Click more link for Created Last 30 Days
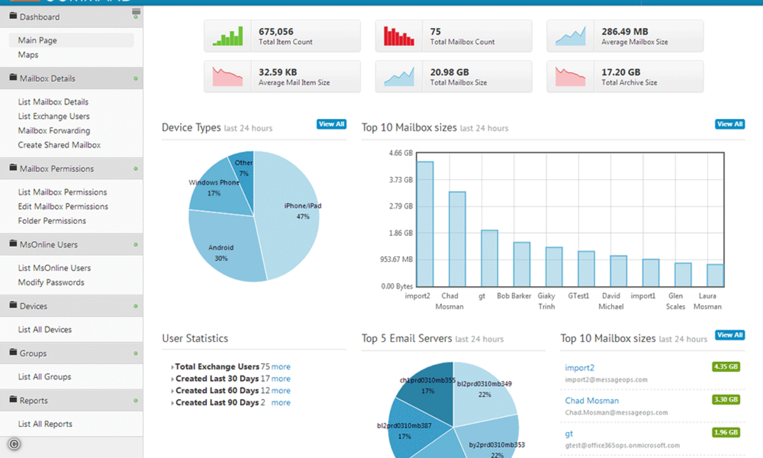Screen dimensions: 763x458 coord(281,378)
